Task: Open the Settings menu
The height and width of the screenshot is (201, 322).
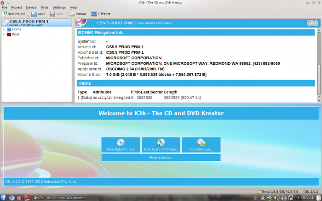Action: [59, 7]
